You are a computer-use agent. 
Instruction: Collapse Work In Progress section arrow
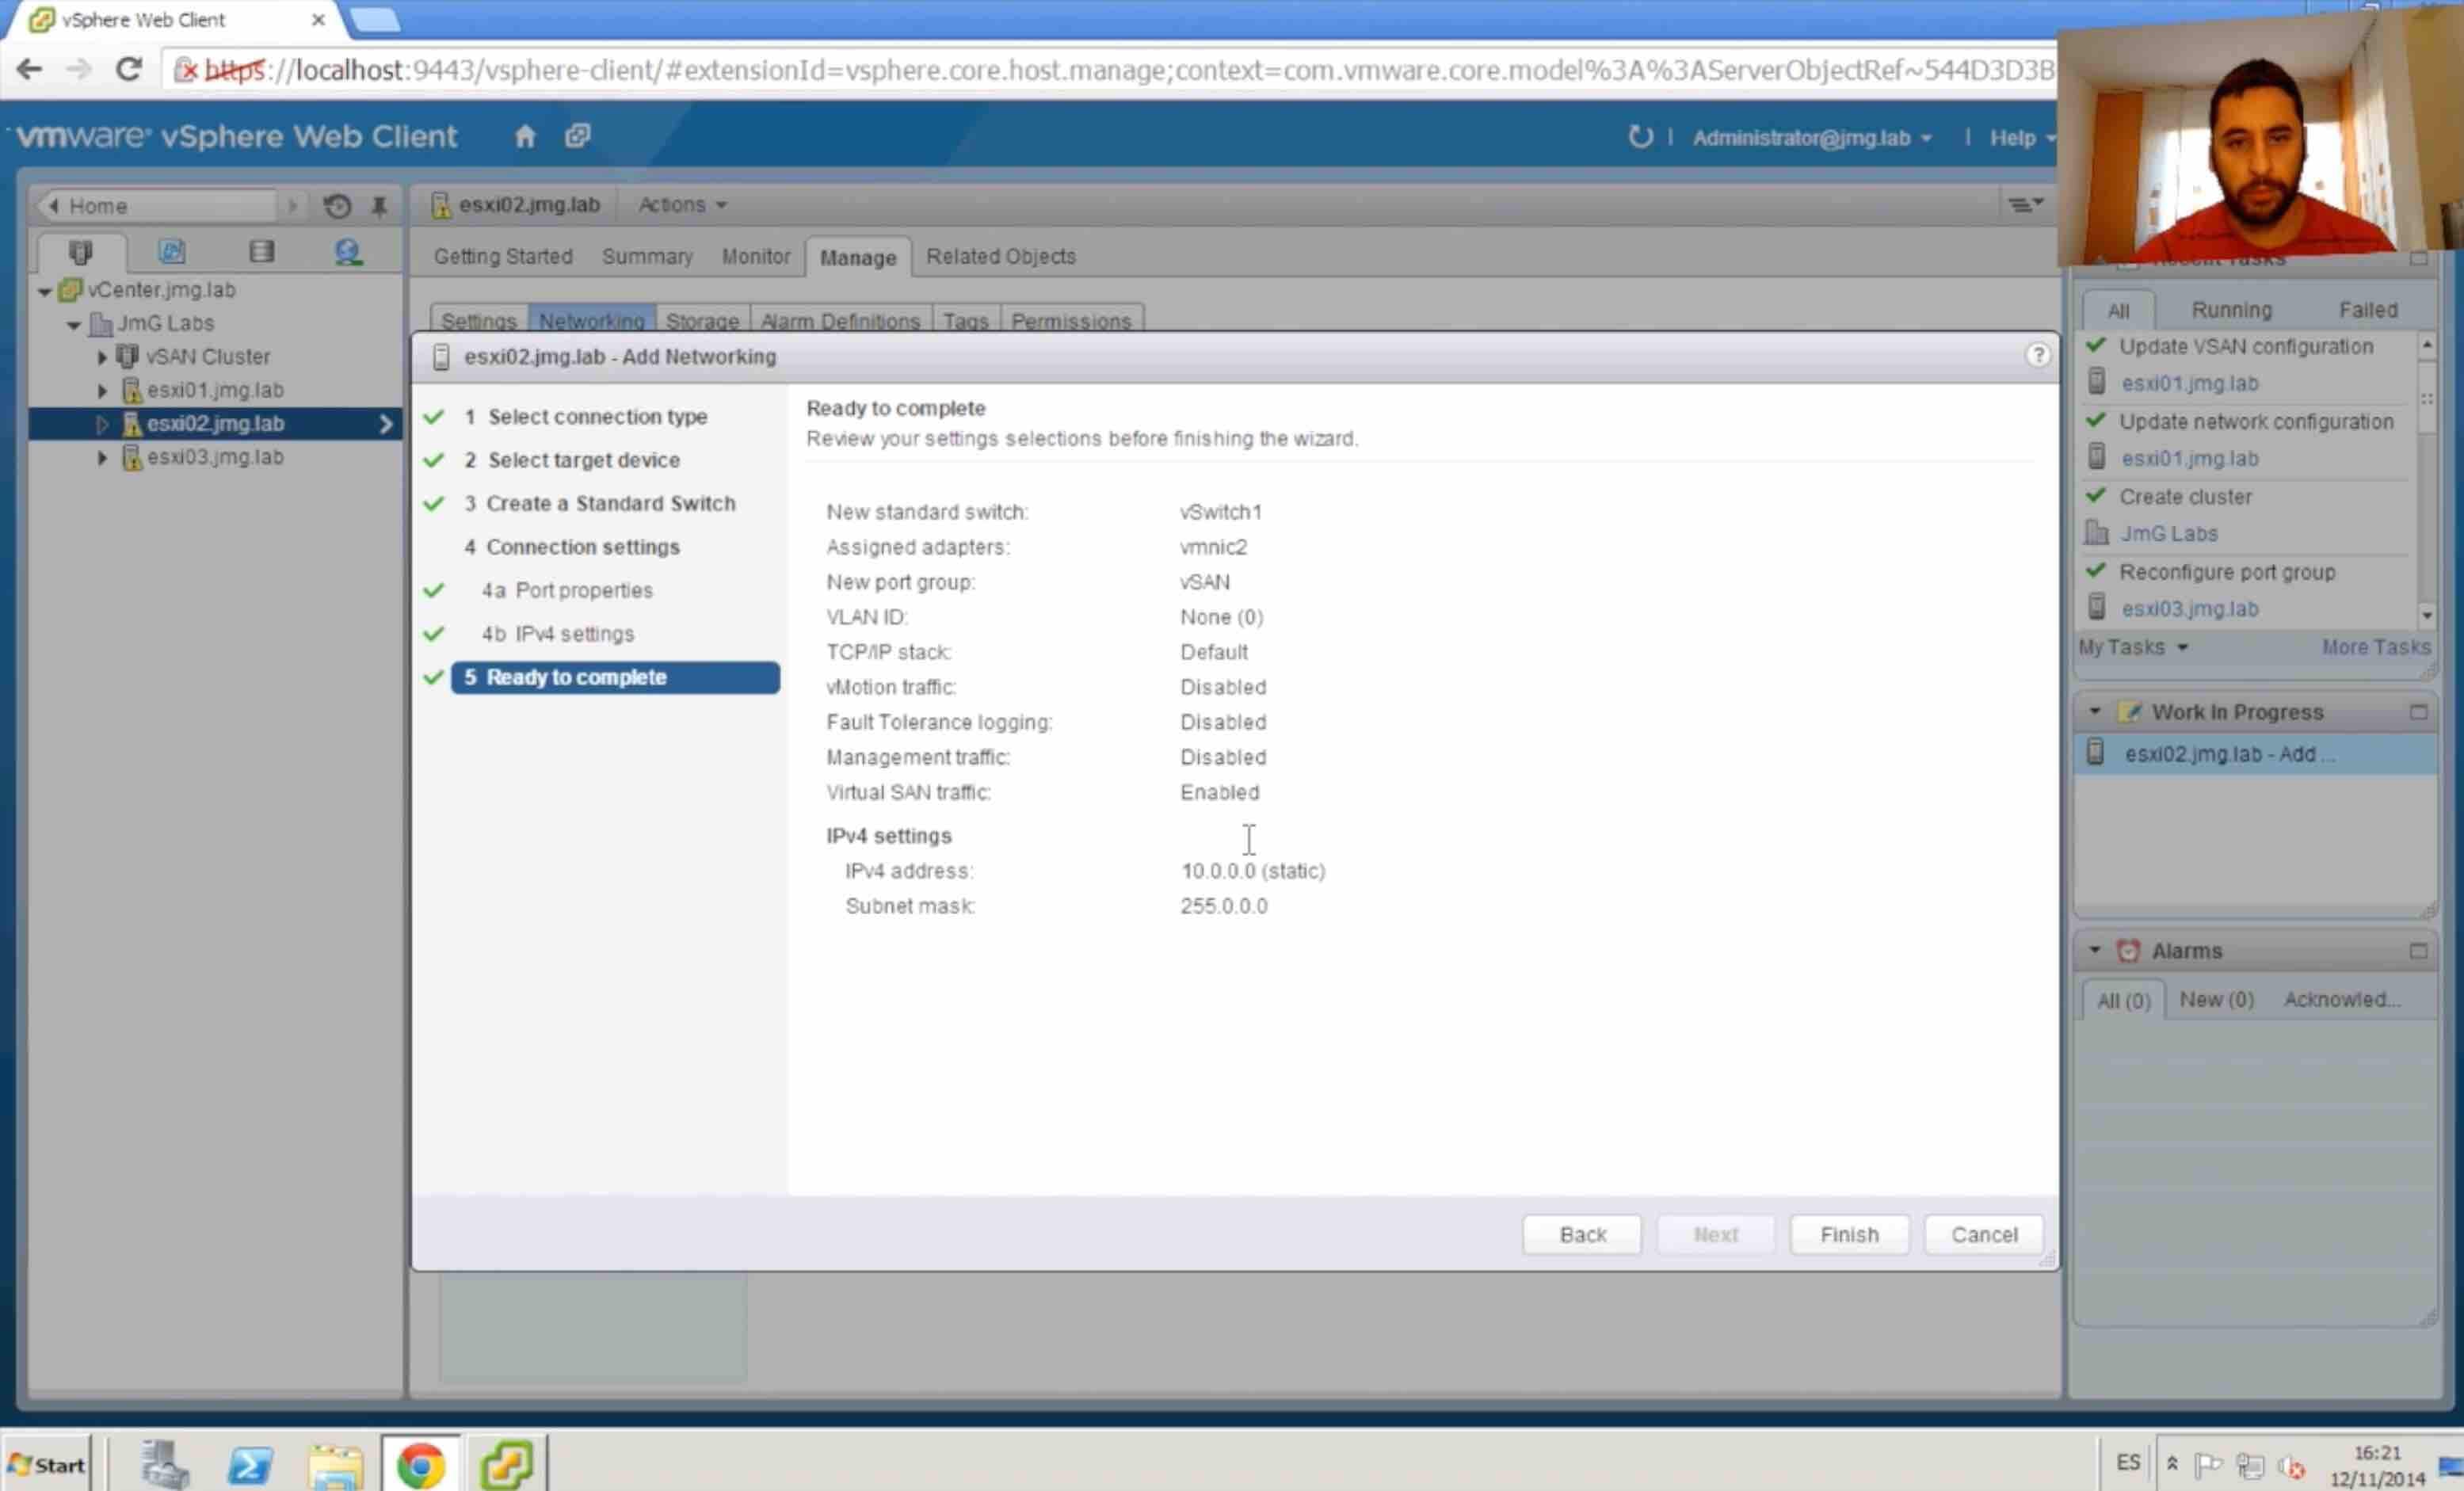[2095, 712]
